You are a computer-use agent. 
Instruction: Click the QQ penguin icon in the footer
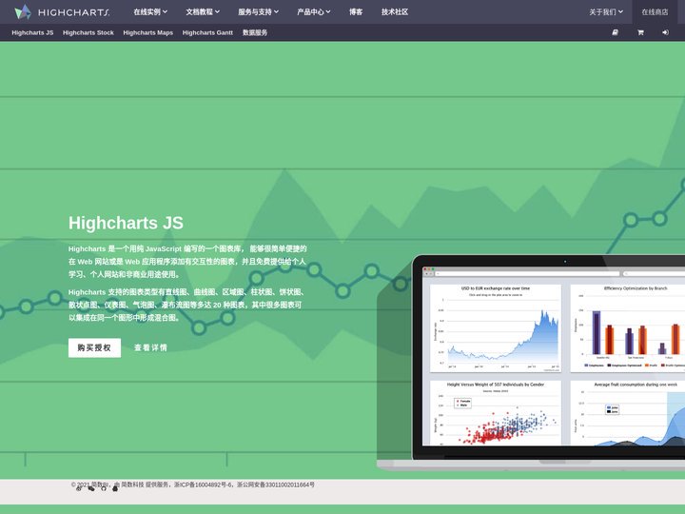[x=115, y=488]
